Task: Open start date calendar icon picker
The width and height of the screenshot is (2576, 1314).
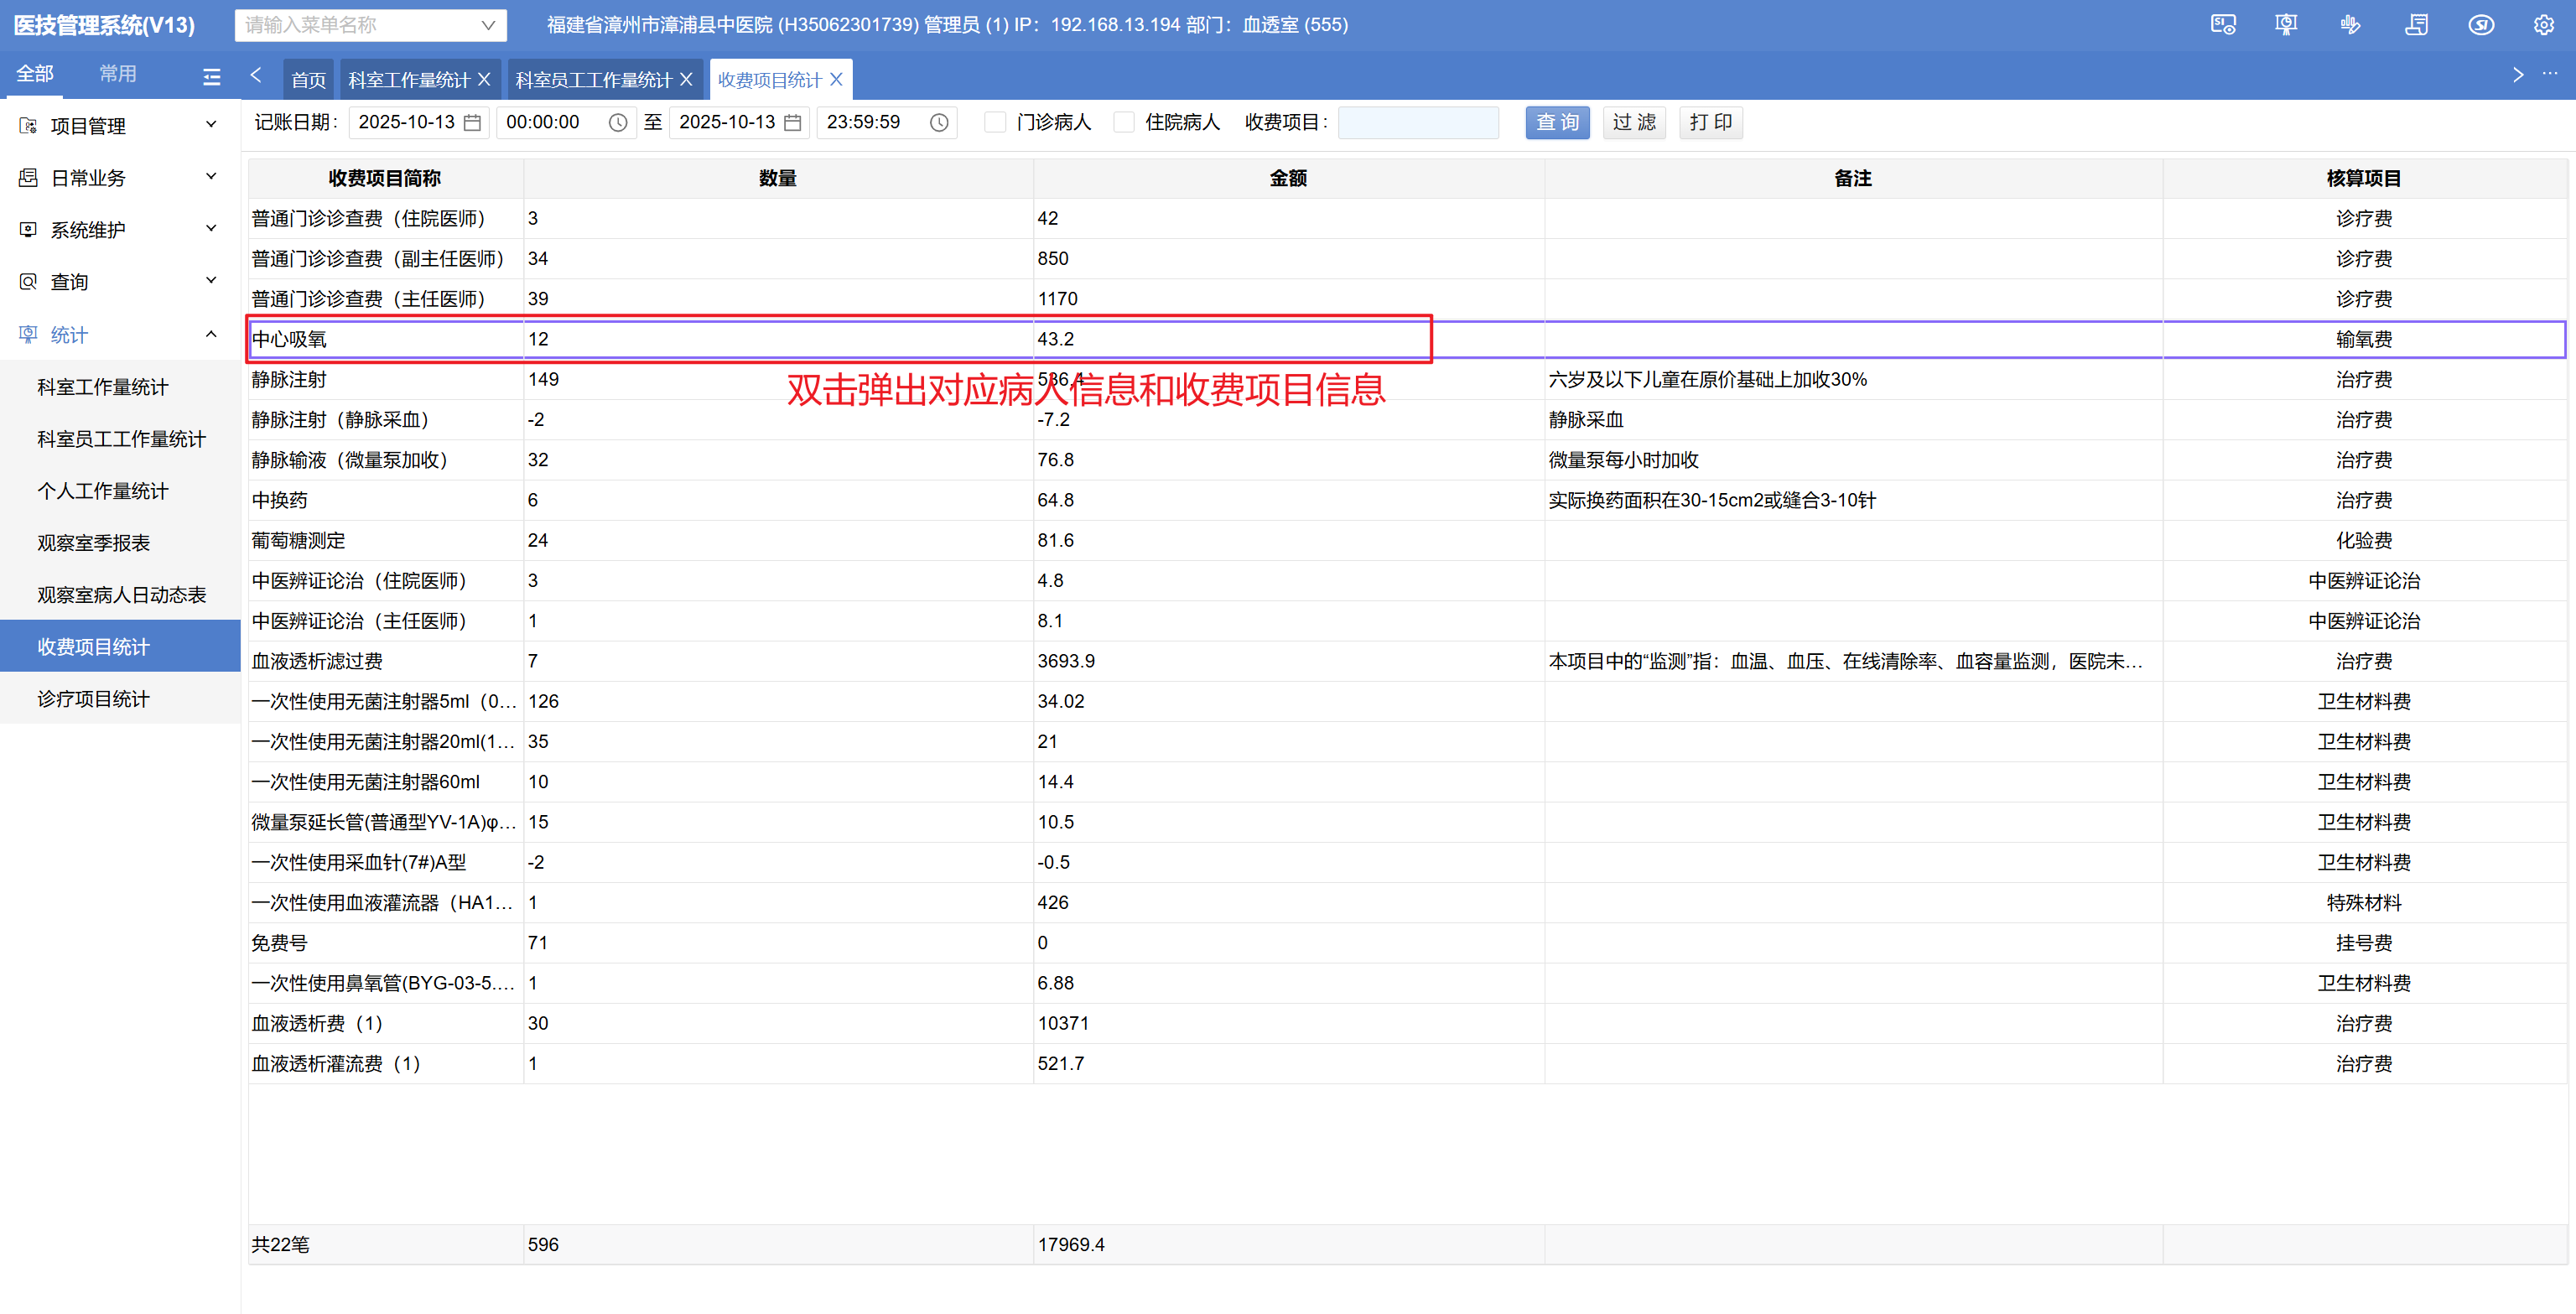Action: tap(473, 122)
